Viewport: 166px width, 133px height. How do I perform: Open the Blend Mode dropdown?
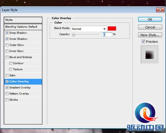tap(89, 29)
